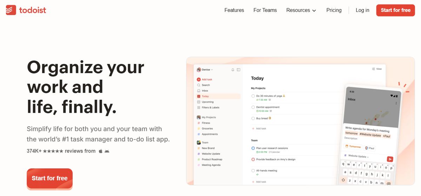
Task: Open notifications bell in app preview
Action: coord(233,70)
